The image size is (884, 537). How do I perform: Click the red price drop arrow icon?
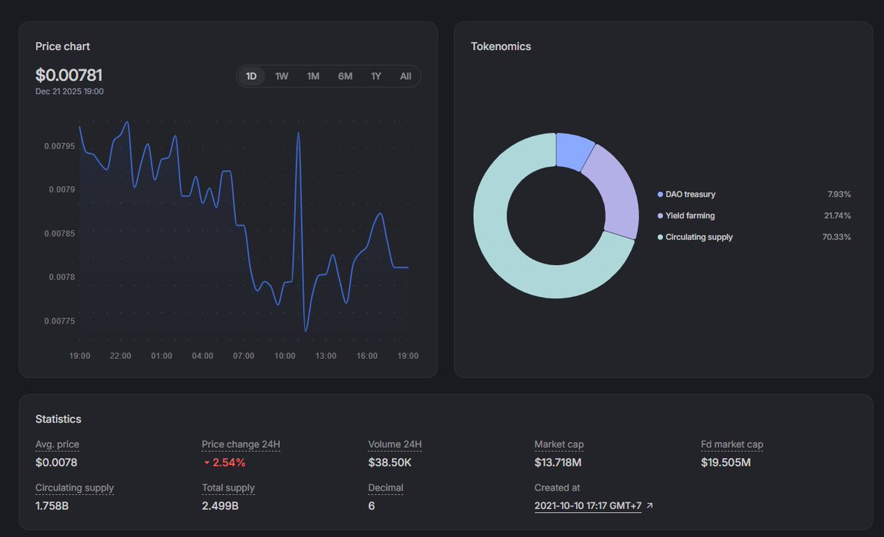tap(207, 463)
